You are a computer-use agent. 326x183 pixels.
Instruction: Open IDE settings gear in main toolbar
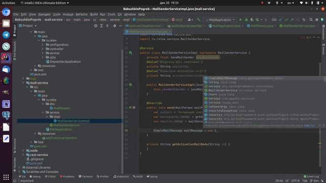317,20
